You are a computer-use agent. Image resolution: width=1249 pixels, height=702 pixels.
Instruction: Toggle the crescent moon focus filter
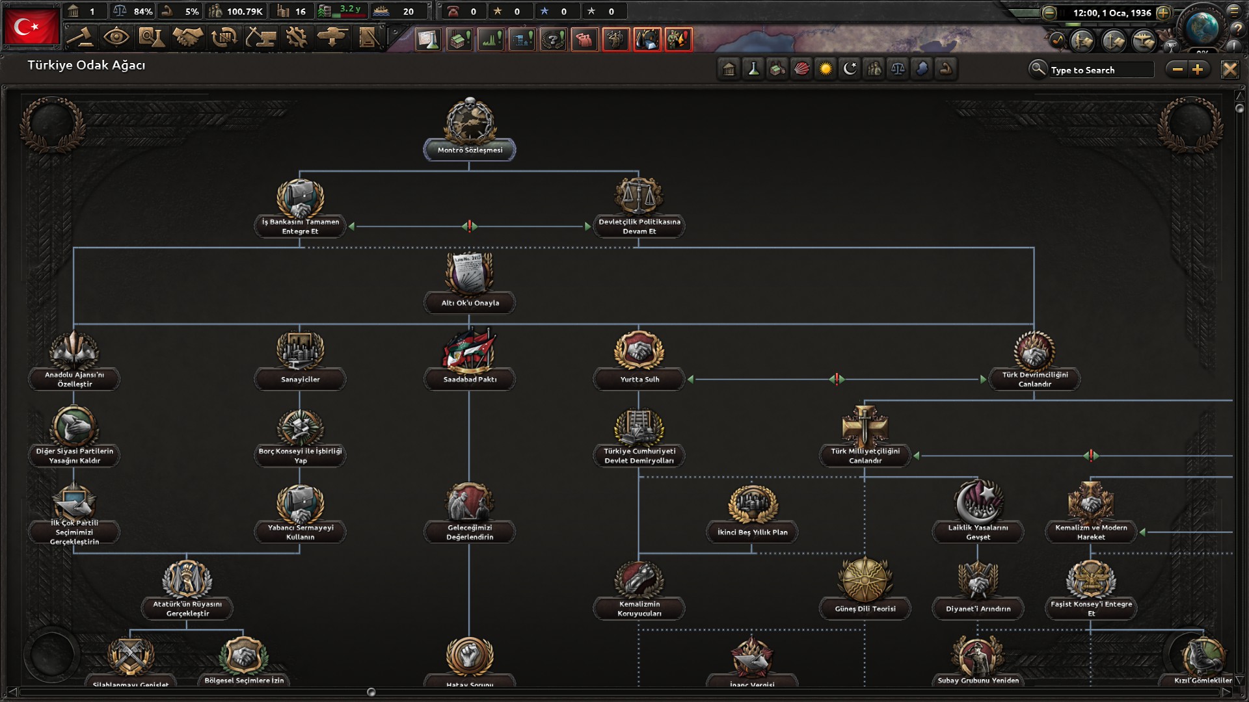(850, 69)
